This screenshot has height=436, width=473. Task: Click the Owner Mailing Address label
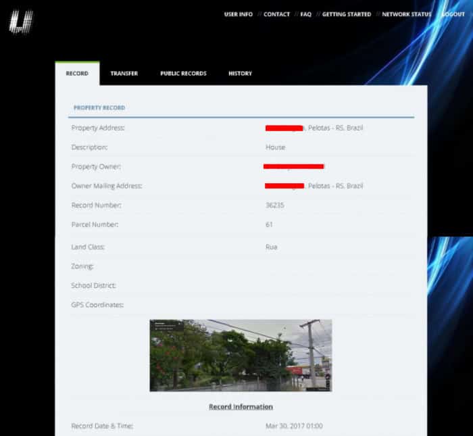click(107, 186)
